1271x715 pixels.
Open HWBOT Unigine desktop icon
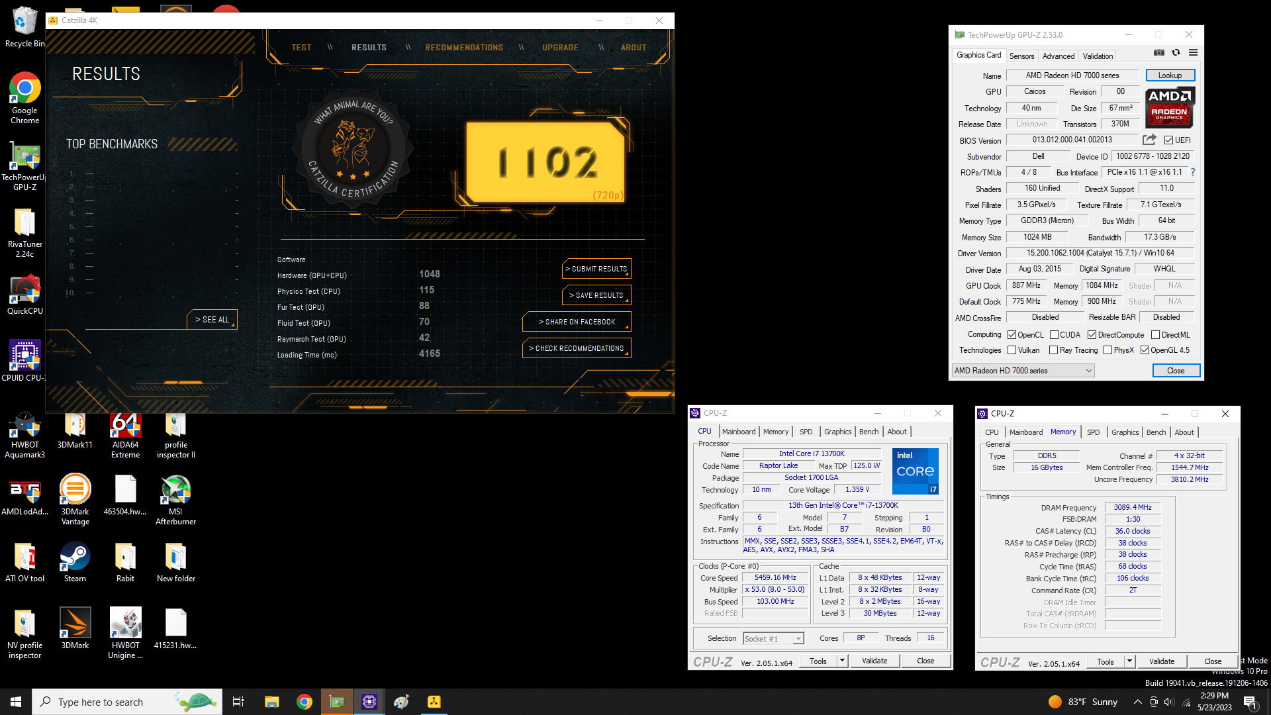click(x=125, y=634)
